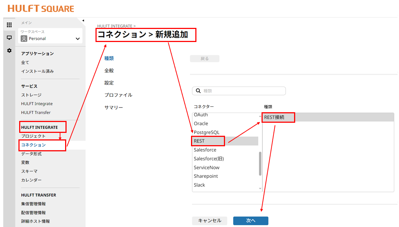Click the HULFT INTEGRATE sidebar heading

point(39,127)
